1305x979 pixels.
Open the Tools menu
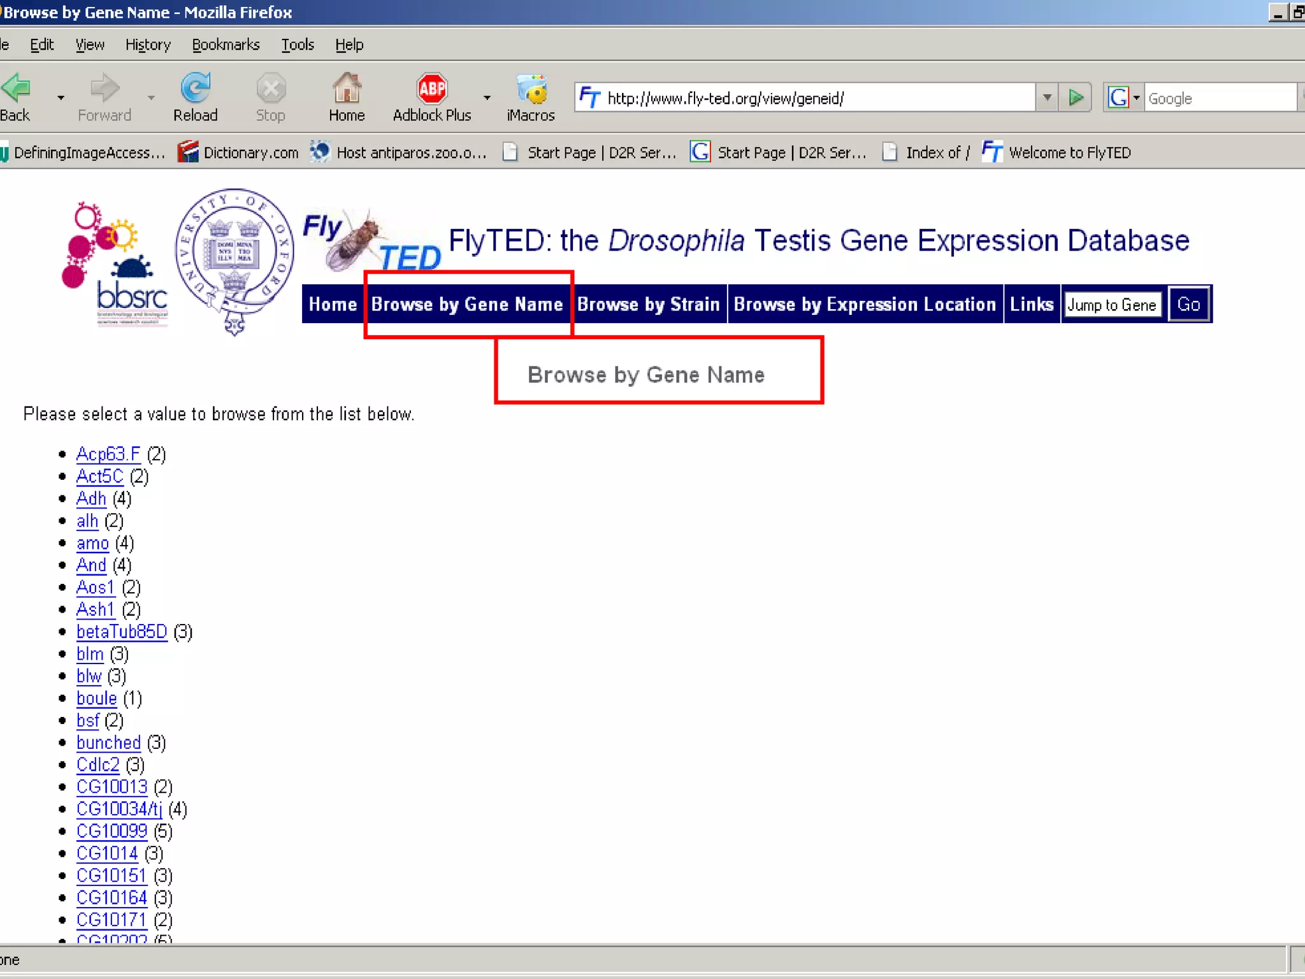click(x=298, y=45)
